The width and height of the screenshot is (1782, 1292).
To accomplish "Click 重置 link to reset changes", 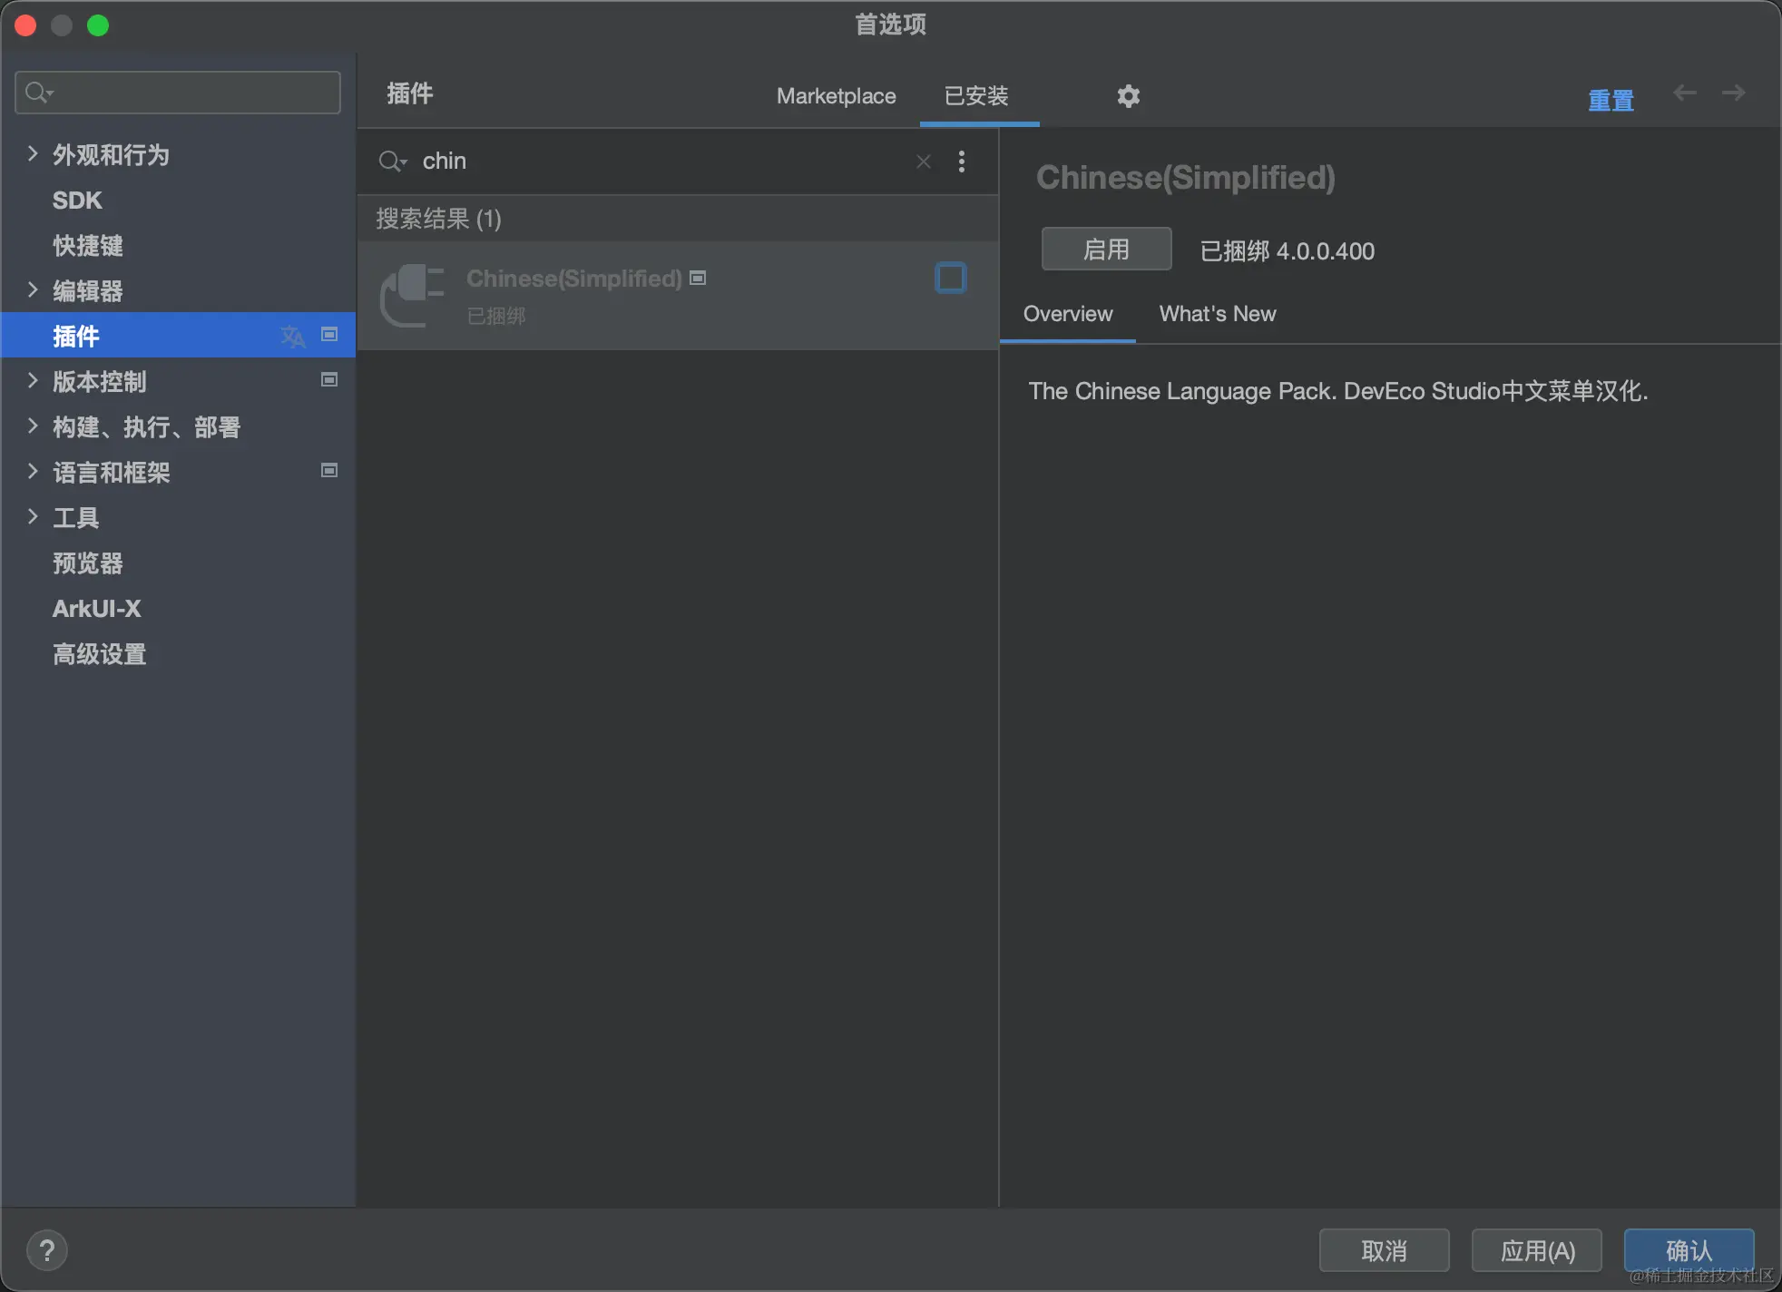I will [1611, 100].
